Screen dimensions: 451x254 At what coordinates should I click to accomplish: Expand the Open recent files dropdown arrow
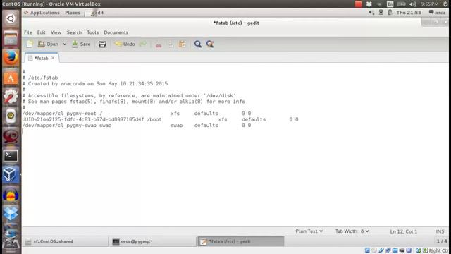64,44
